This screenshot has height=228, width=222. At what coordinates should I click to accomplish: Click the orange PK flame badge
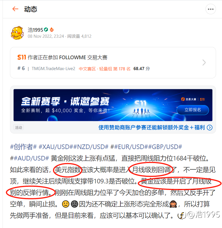coord(52,30)
